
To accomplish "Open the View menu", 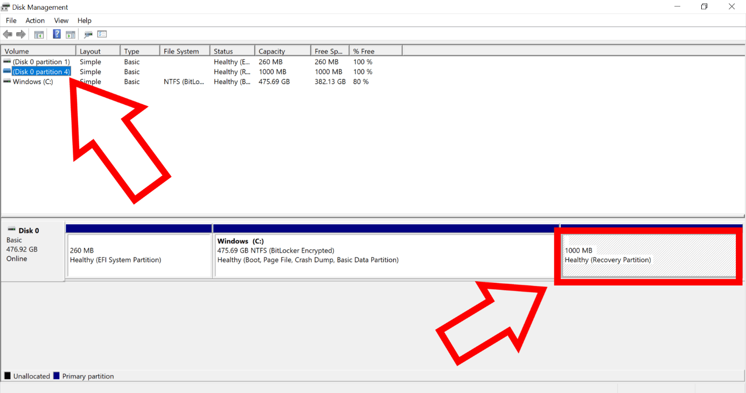I will [x=61, y=20].
